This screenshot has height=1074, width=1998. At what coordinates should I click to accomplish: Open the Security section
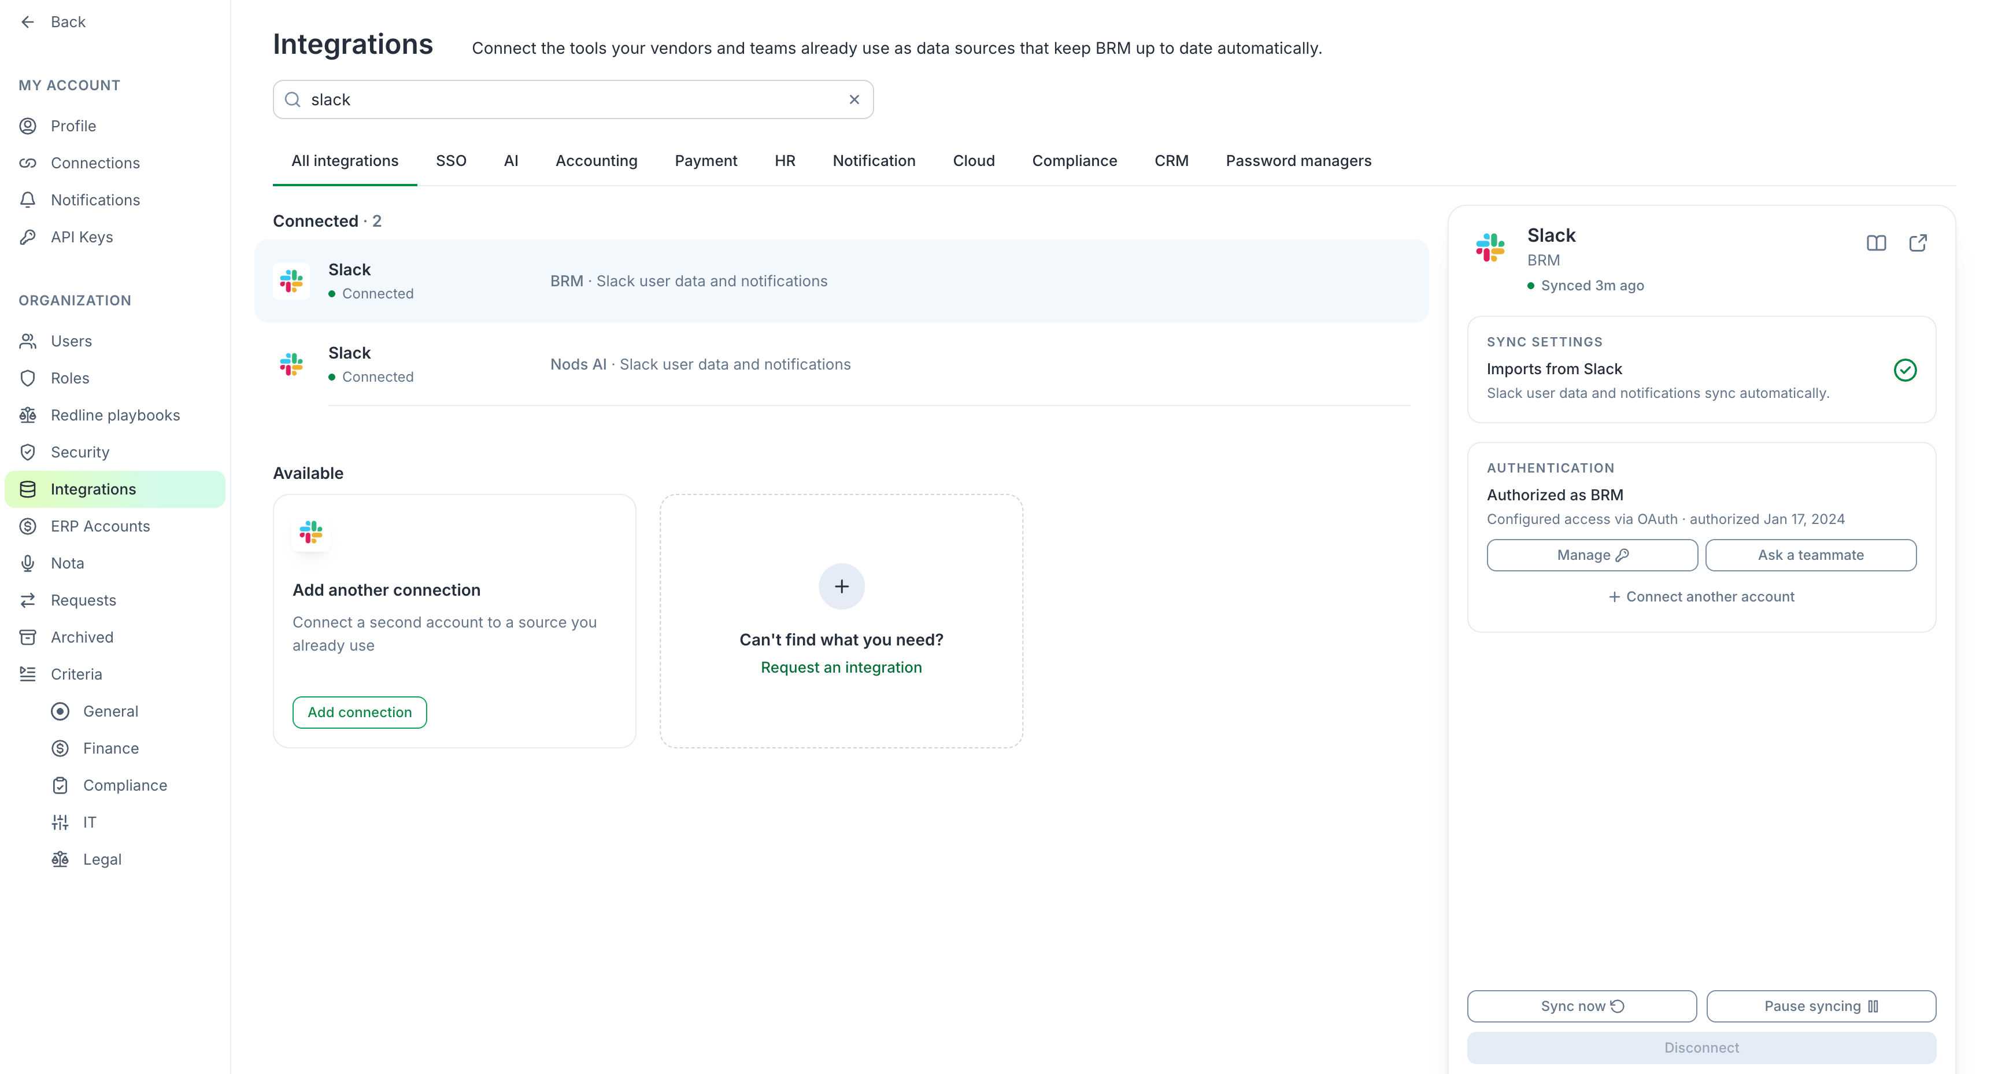point(115,452)
